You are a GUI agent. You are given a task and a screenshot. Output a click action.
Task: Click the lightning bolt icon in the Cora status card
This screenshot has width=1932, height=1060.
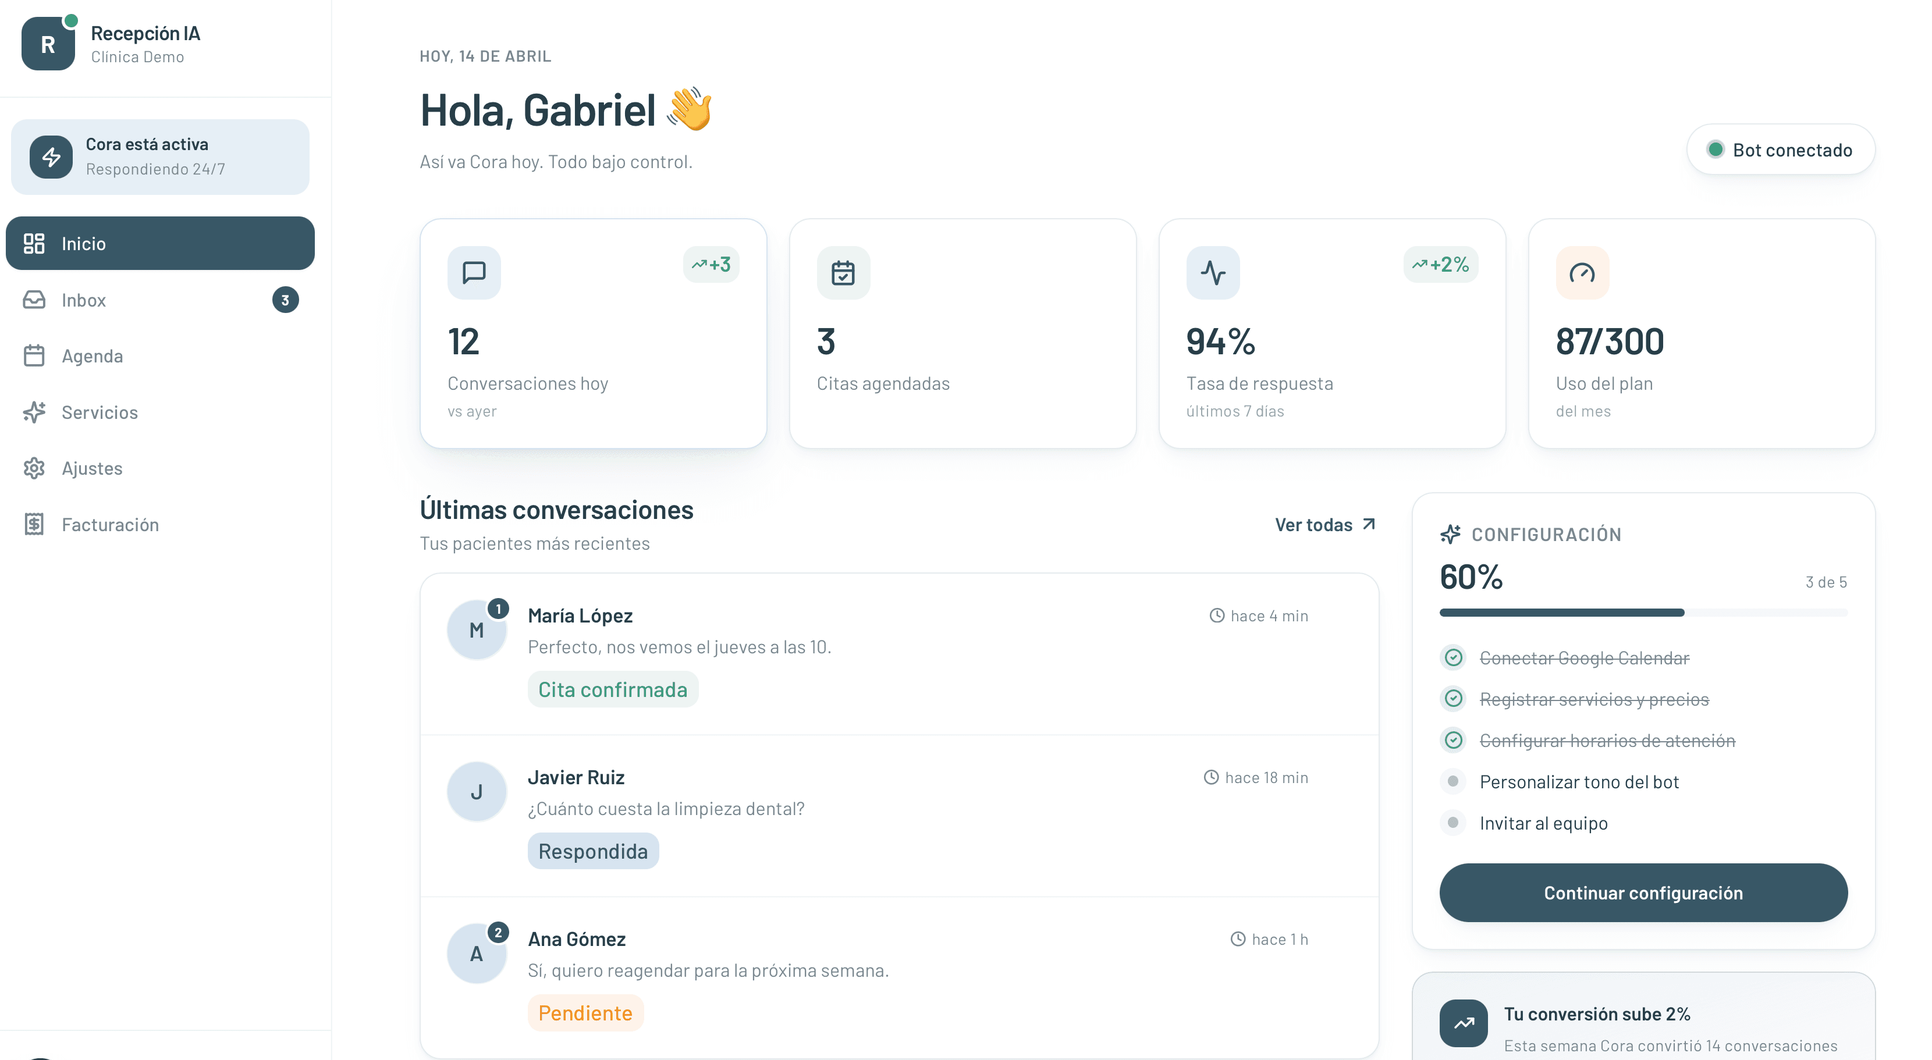click(x=51, y=156)
